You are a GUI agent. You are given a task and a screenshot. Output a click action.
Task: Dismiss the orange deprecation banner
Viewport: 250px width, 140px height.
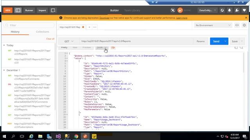tap(246, 18)
